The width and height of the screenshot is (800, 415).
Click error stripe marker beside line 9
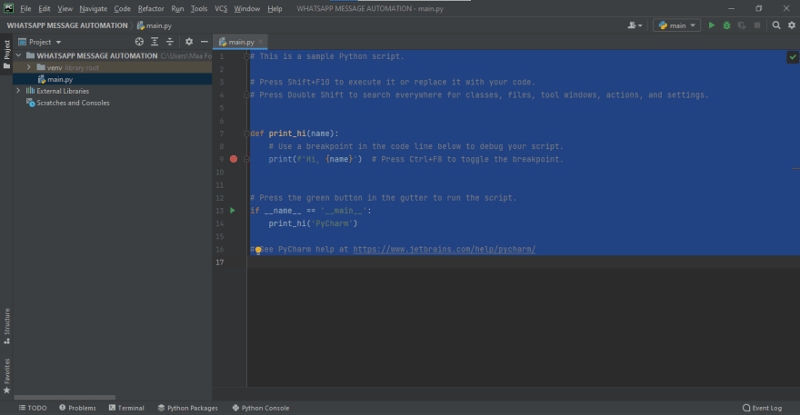click(796, 168)
